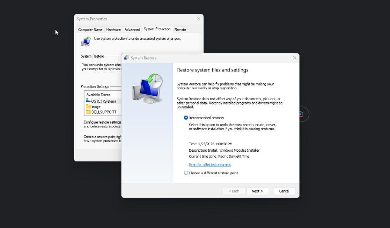Click Use system protection to undo text
Screen dimensions: 390x228
[137, 39]
